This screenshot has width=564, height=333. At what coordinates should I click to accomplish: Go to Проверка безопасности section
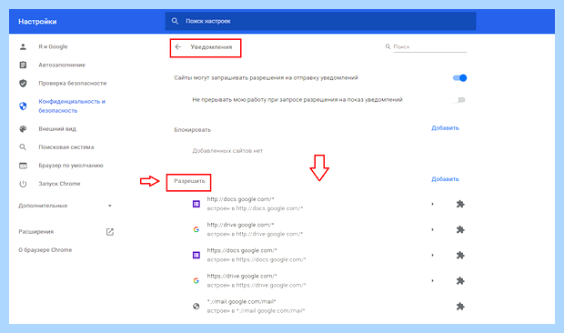(x=73, y=84)
